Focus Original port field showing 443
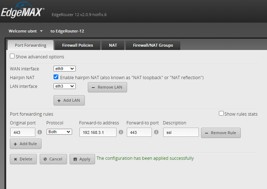267x189 pixels. pos(23,132)
